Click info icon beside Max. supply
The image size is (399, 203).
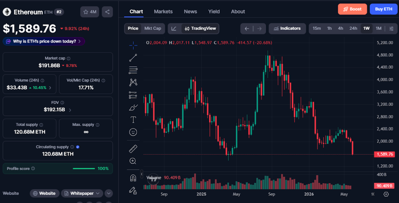[97, 125]
